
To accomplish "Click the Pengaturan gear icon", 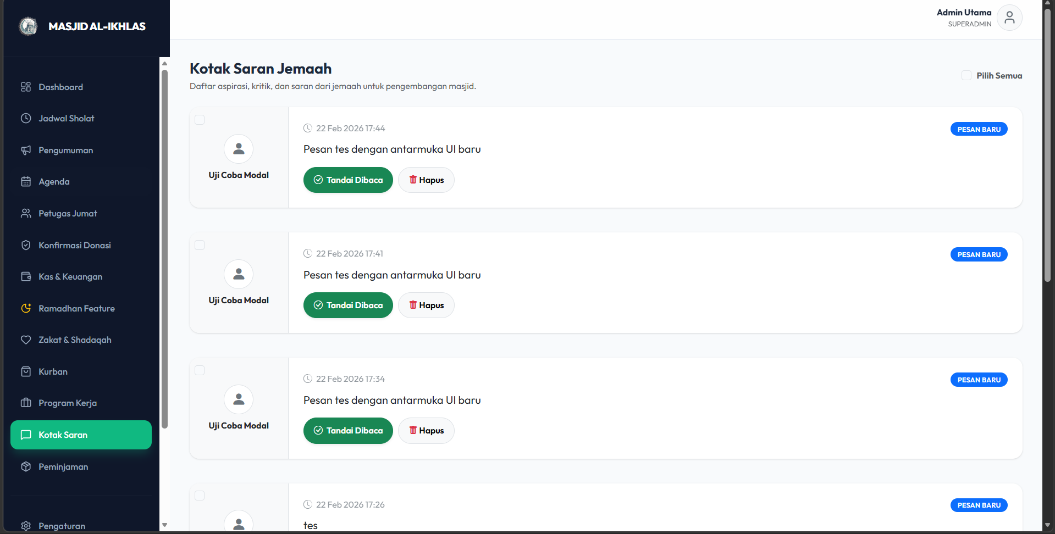I will point(26,526).
